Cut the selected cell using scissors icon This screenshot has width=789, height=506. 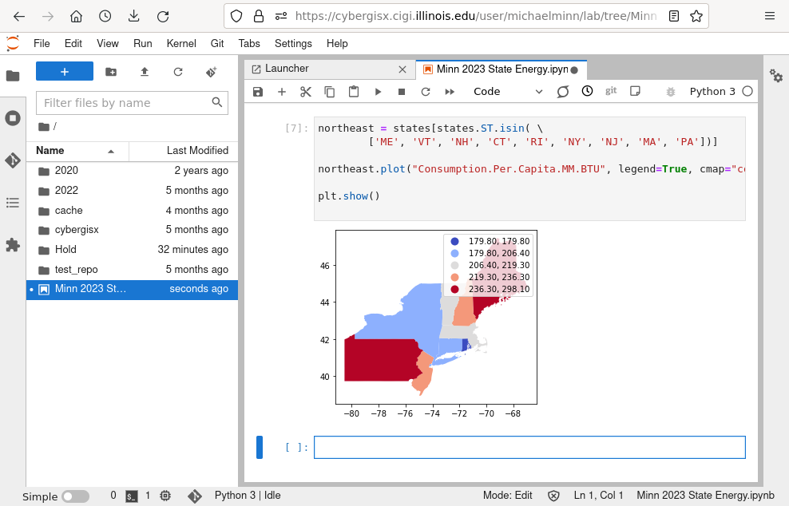pyautogui.click(x=305, y=92)
